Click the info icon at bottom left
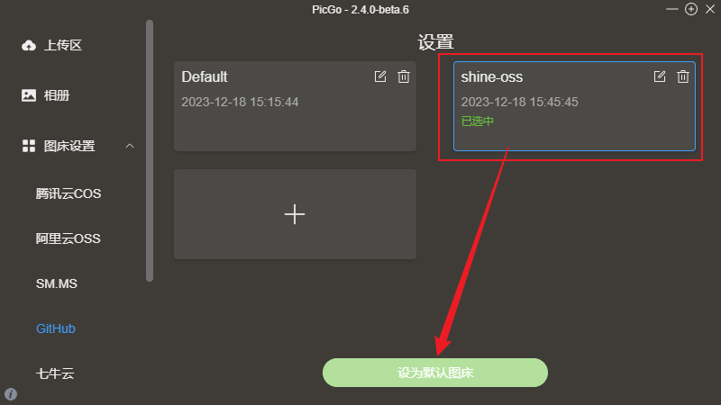This screenshot has width=721, height=405. 11,394
